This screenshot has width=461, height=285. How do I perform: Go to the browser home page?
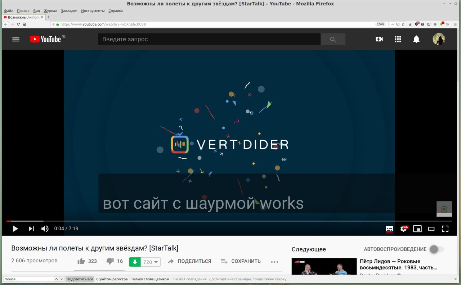pos(24,24)
